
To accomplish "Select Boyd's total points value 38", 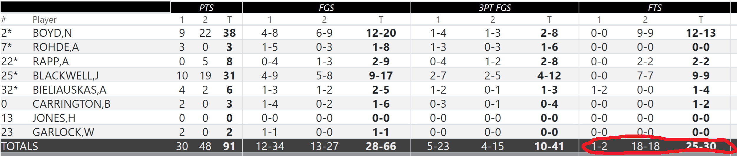I will 229,33.
